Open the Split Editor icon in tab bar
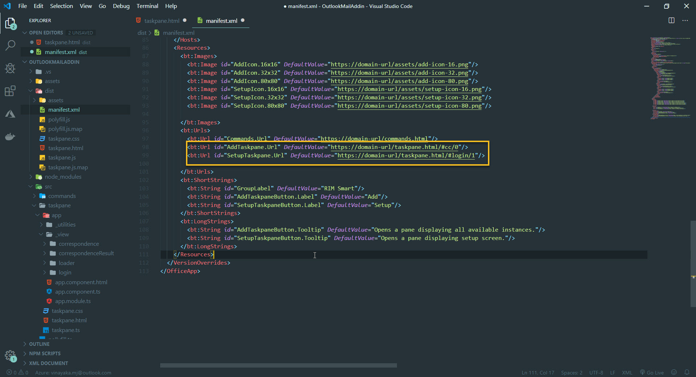This screenshot has width=696, height=377. tap(671, 21)
